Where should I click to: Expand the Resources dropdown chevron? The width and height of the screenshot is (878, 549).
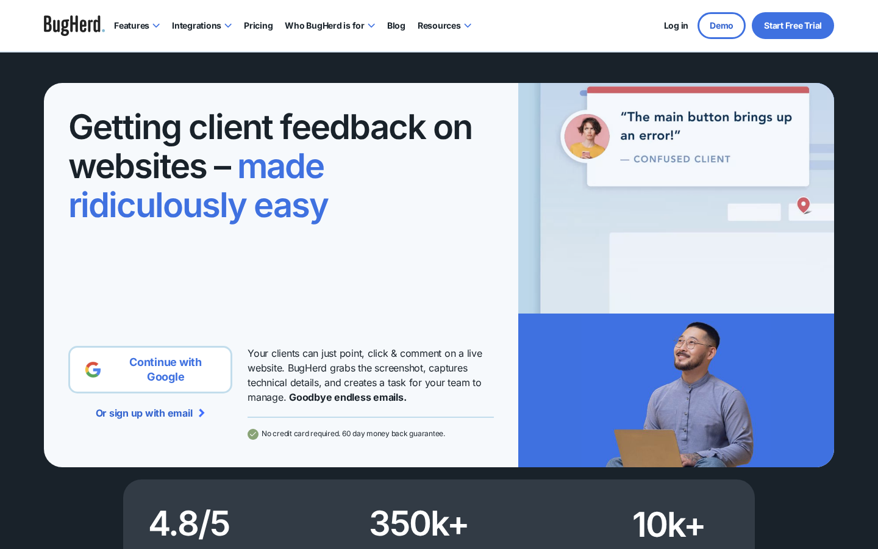click(x=468, y=26)
